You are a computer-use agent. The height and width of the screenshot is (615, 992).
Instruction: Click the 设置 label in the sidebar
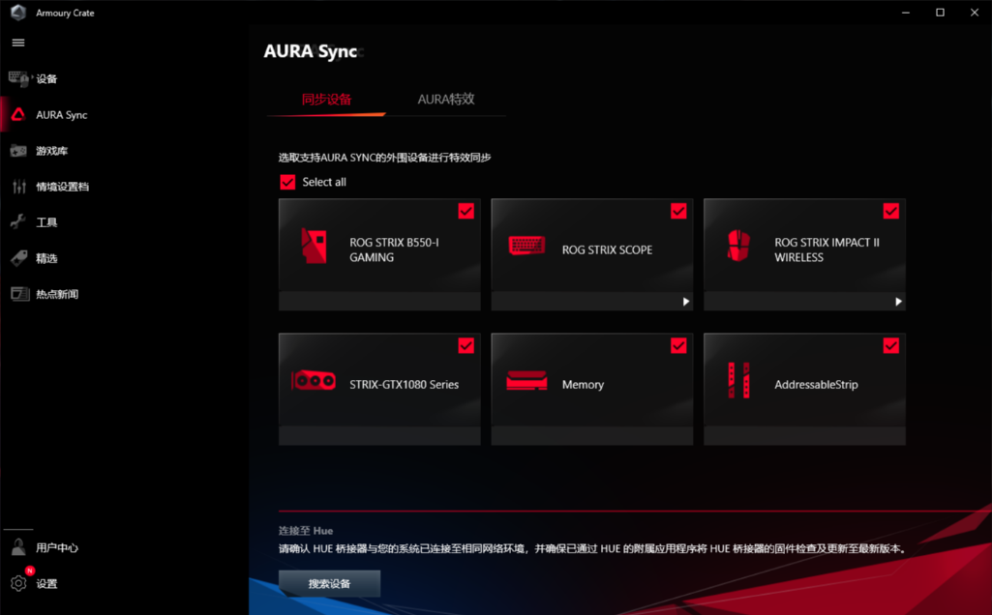(x=46, y=584)
